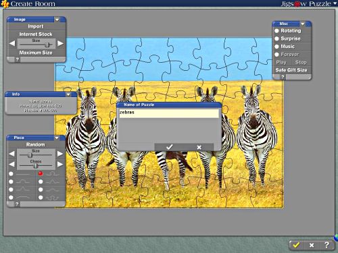Screen dimensions: 338x253
Task: Click the yellow checkmark to accept room
Action: (296, 245)
